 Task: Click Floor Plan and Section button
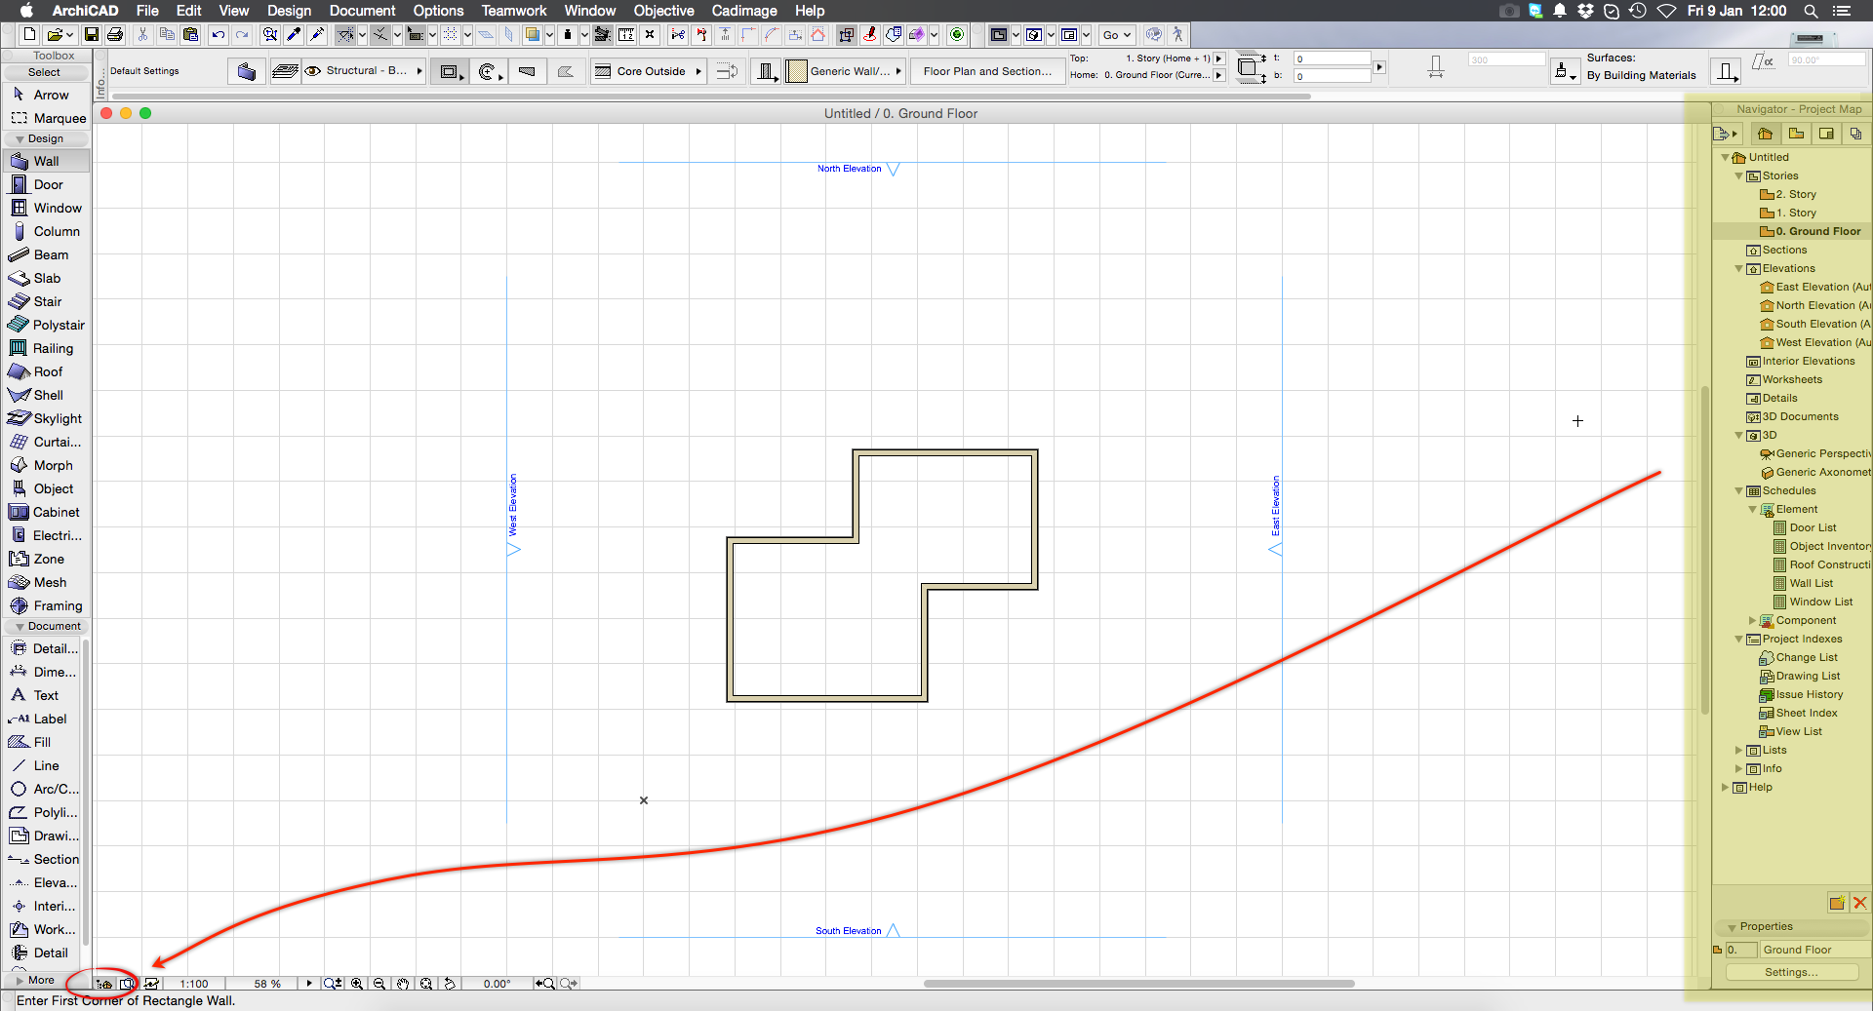tap(987, 71)
